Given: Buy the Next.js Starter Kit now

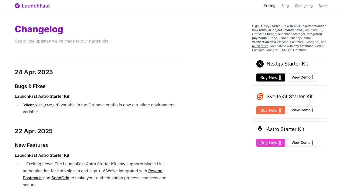Looking at the screenshot, I should coord(271,77).
